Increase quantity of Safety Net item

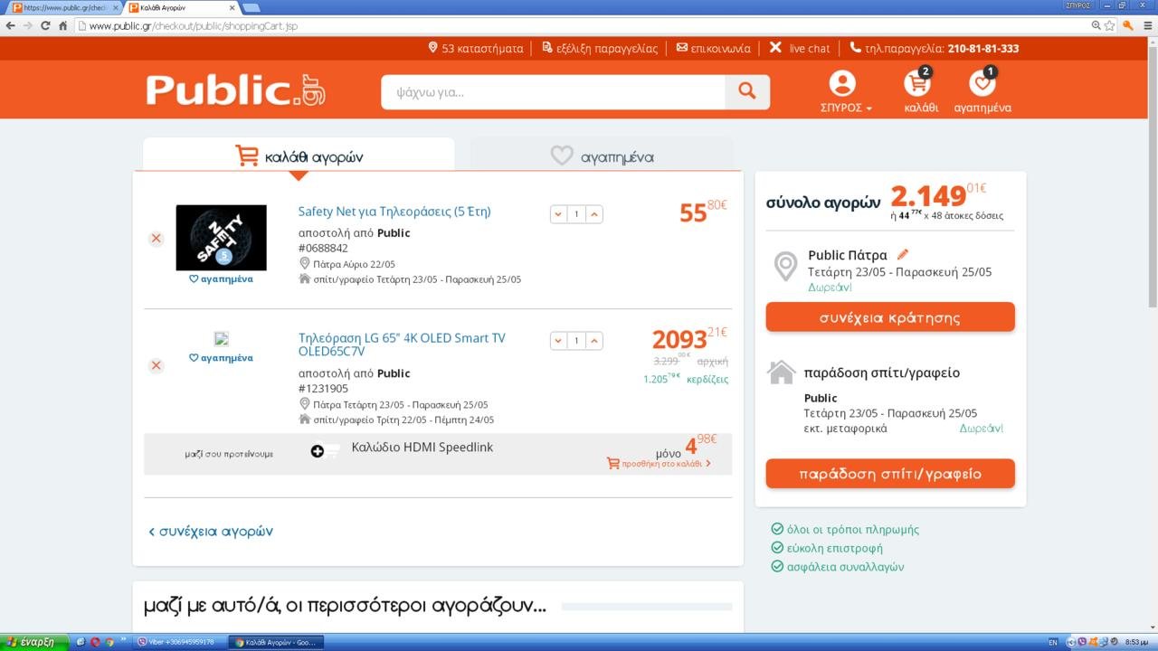[594, 214]
